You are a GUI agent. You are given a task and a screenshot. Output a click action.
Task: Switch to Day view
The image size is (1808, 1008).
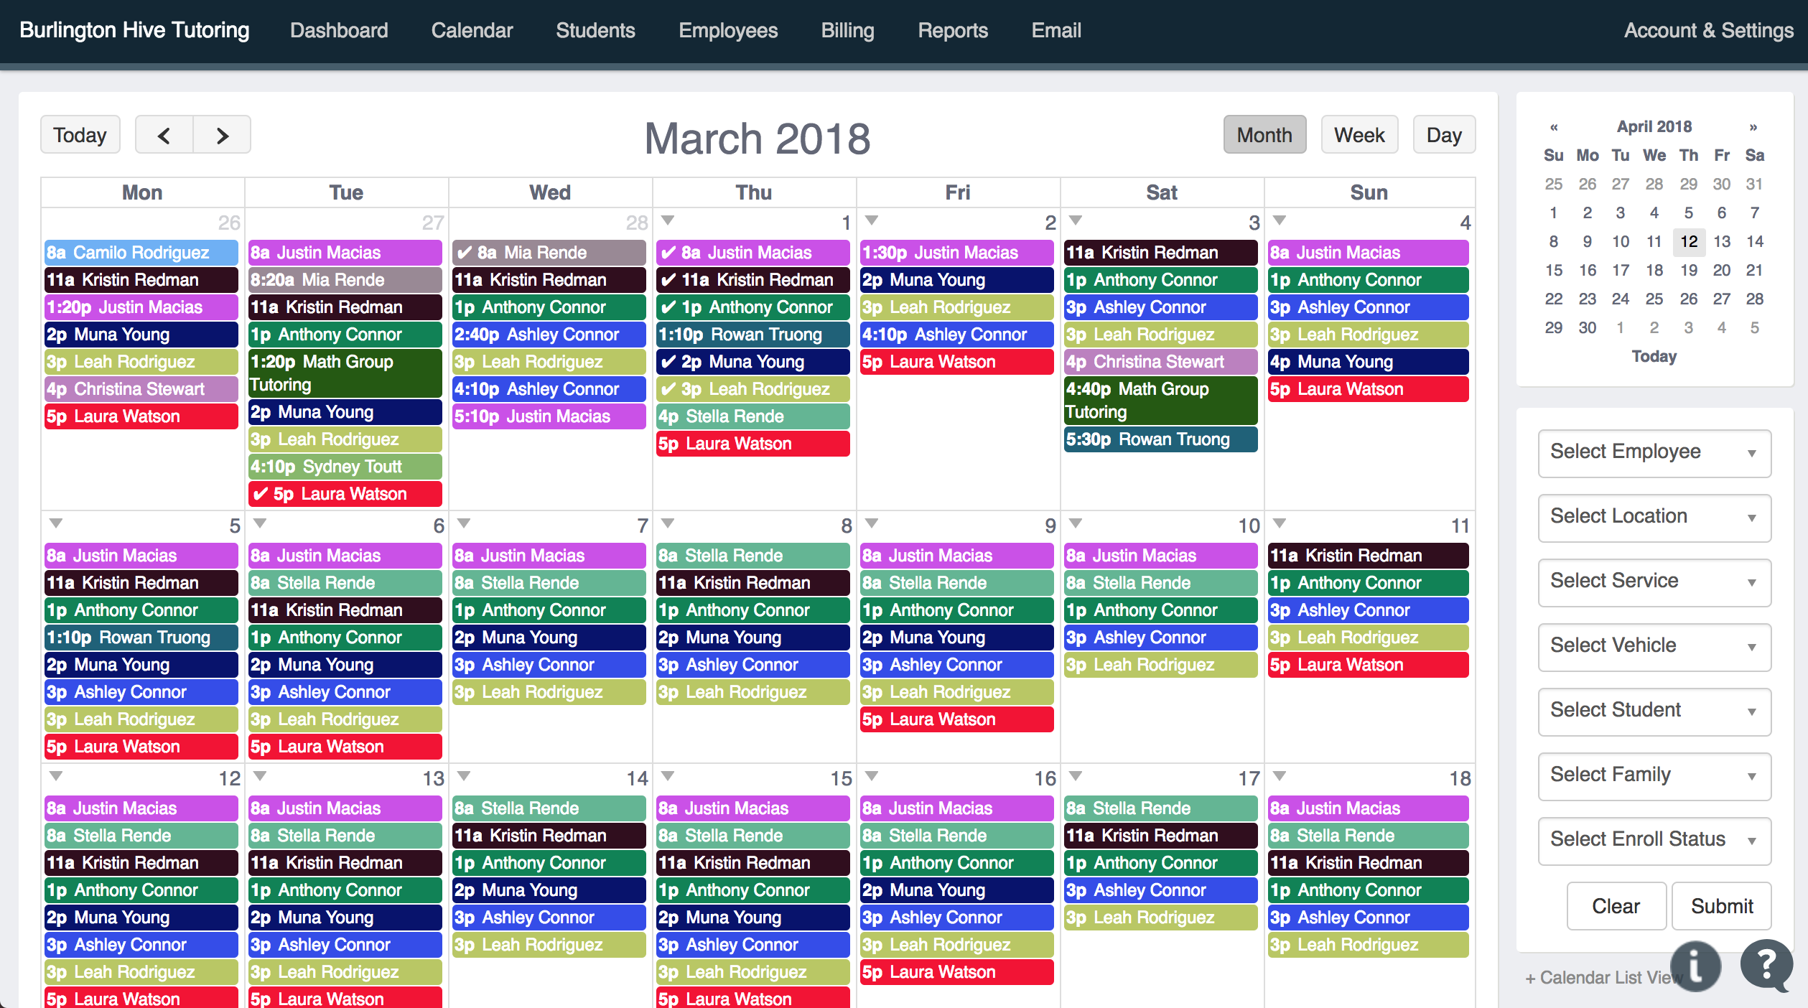click(x=1444, y=135)
